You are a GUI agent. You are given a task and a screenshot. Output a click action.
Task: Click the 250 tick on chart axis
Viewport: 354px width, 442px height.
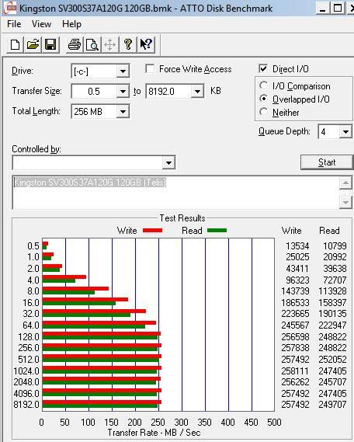tap(158, 423)
